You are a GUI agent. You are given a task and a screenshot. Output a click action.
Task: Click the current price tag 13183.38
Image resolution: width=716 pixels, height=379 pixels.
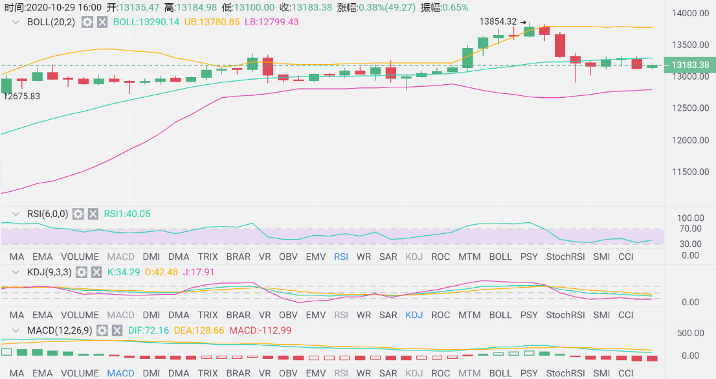pyautogui.click(x=690, y=65)
